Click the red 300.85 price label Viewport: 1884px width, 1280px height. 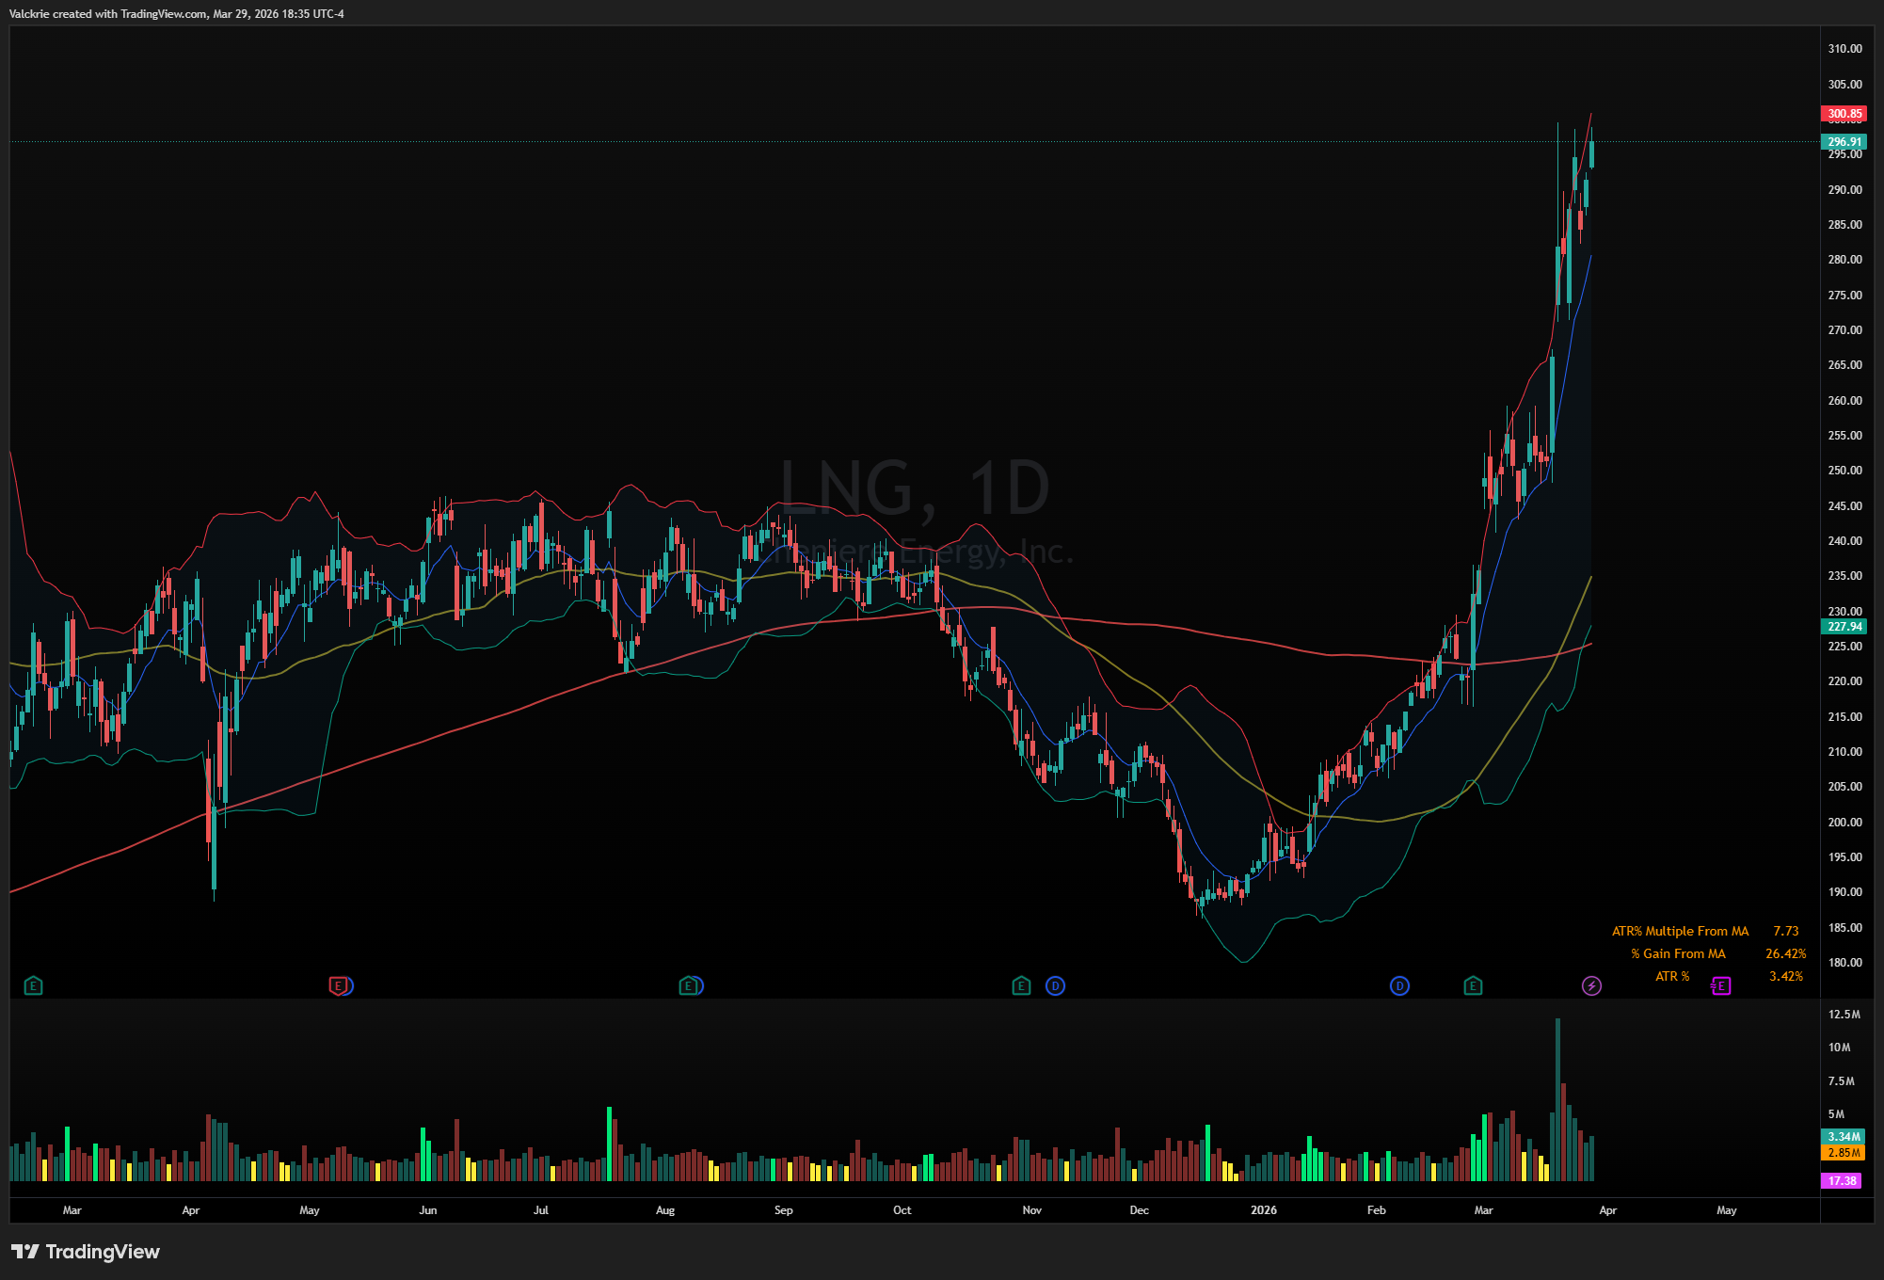coord(1844,114)
